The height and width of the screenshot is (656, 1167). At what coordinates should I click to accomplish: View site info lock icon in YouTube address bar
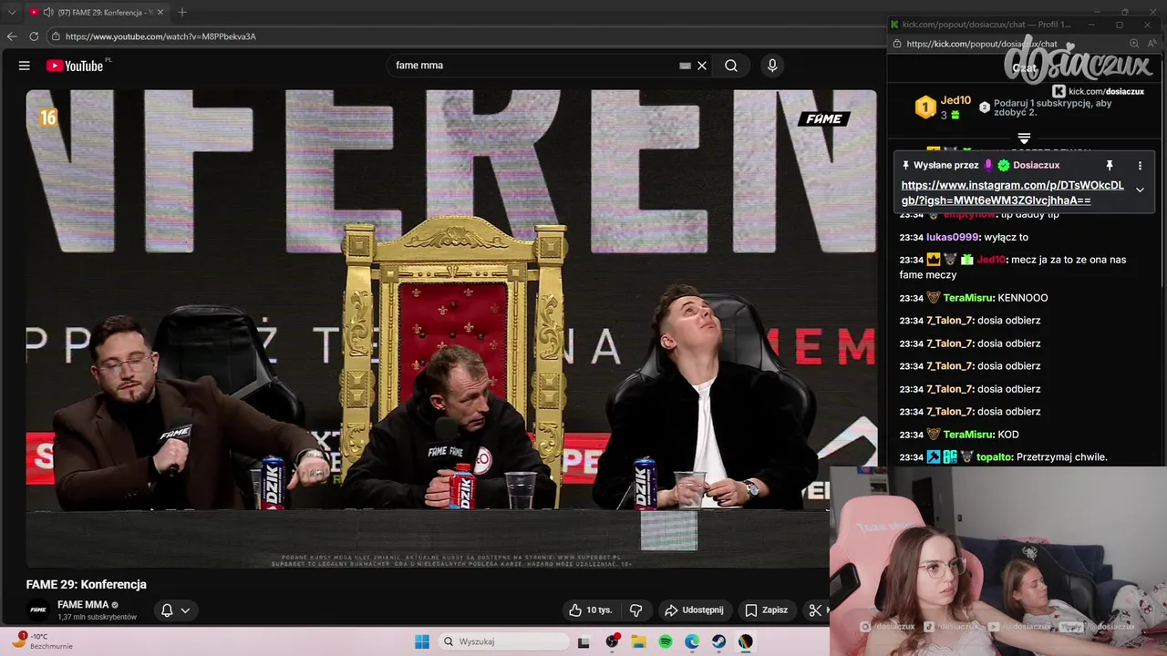56,36
